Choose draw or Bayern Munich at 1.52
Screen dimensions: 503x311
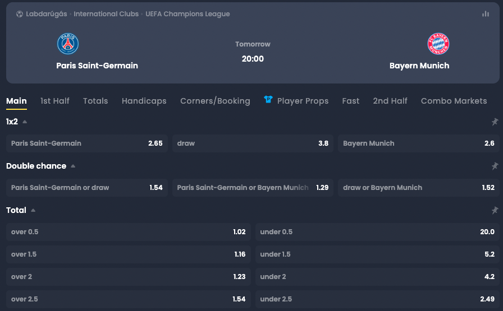419,187
